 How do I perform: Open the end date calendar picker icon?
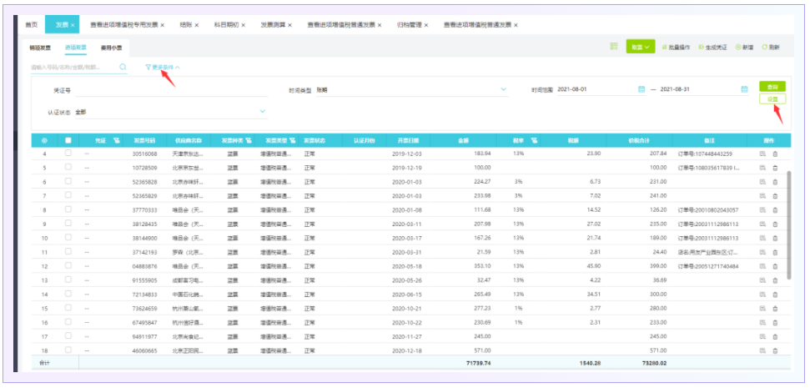[744, 89]
